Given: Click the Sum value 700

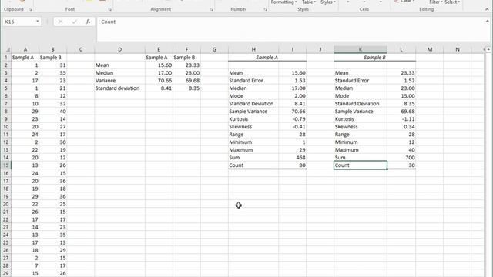Looking at the screenshot, I should [x=401, y=157].
